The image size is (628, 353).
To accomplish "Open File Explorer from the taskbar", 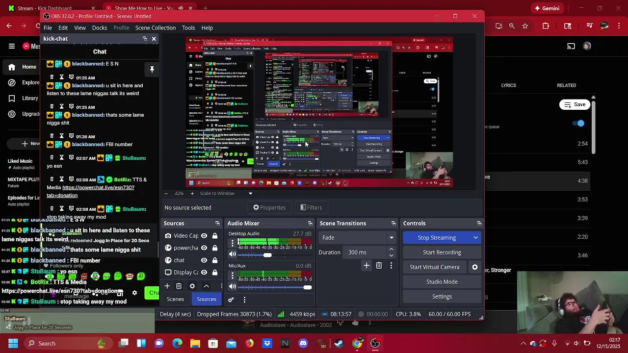I will 195,344.
